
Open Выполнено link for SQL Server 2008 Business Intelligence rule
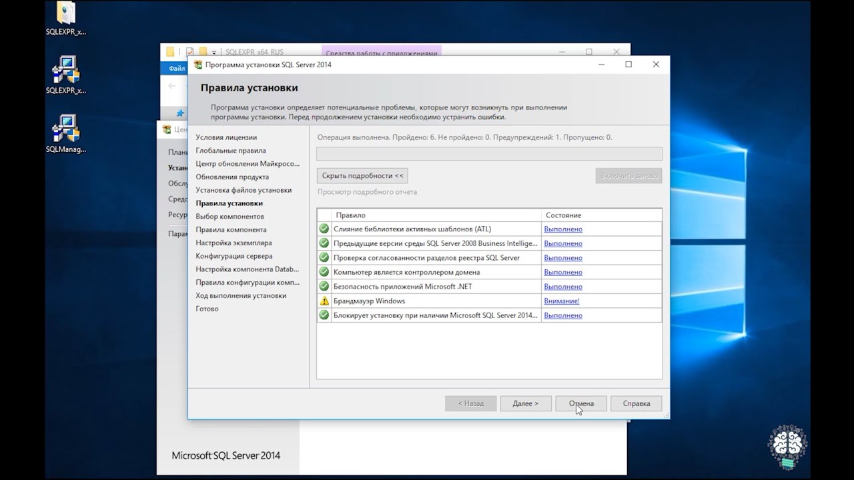tap(563, 243)
